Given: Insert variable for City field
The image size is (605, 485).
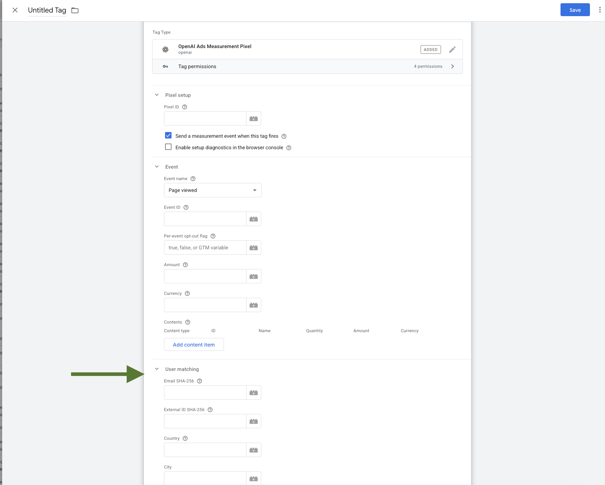Looking at the screenshot, I should pyautogui.click(x=254, y=479).
